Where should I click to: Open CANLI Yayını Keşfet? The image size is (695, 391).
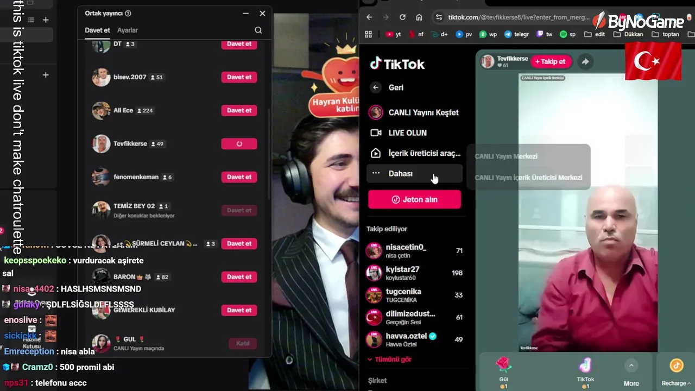pyautogui.click(x=414, y=112)
